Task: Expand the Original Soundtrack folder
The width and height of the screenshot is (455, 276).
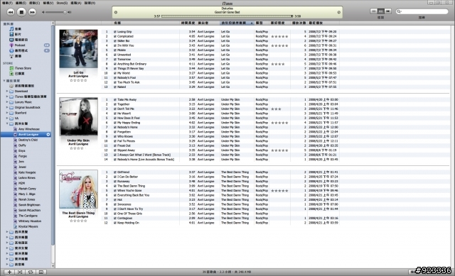Action: coord(7,107)
